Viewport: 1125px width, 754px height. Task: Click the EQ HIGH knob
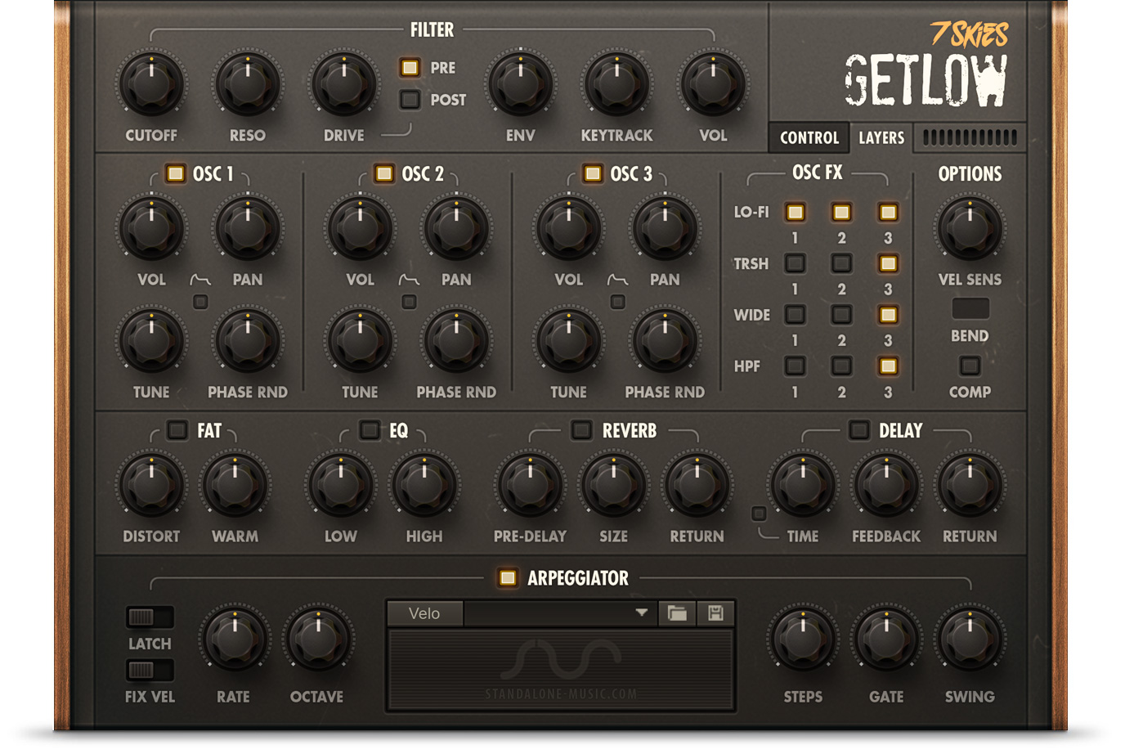coord(424,486)
